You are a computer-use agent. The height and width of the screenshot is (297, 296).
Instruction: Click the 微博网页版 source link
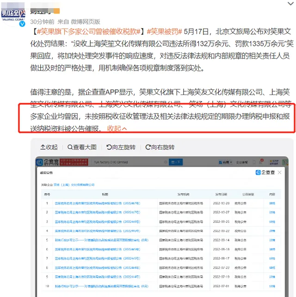[x=86, y=22]
